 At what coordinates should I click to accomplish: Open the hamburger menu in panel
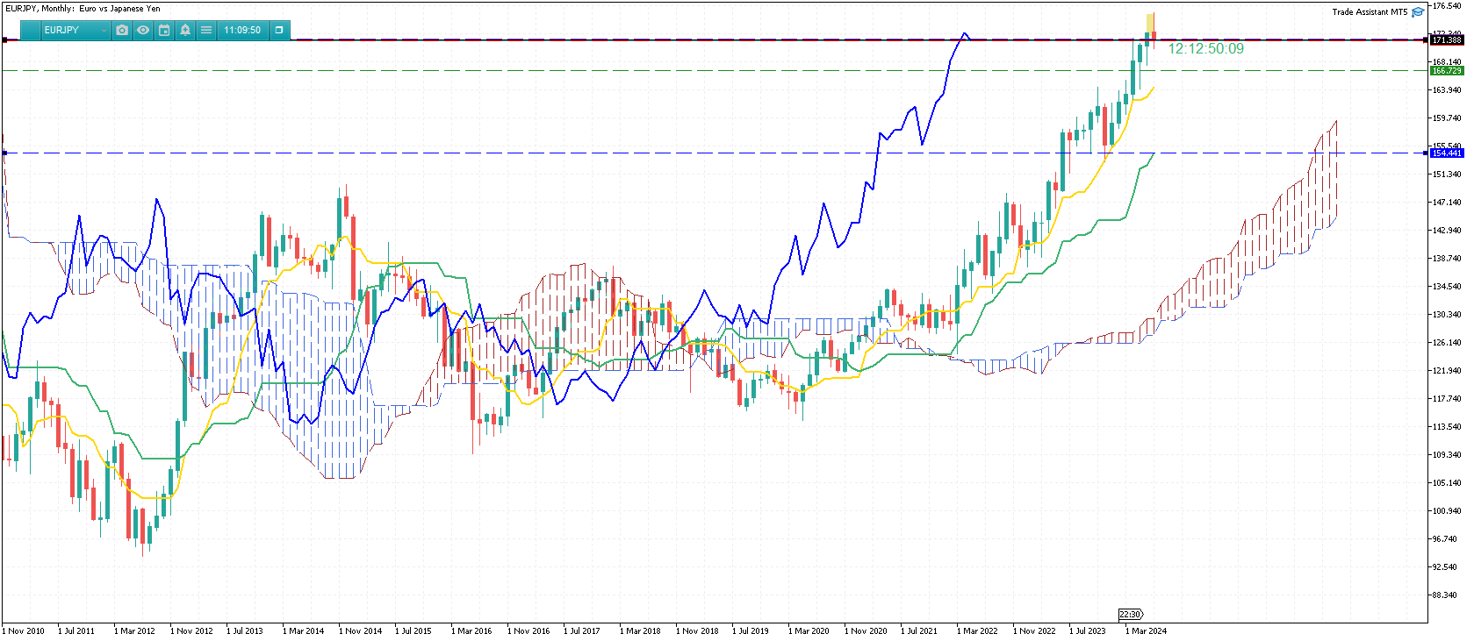pyautogui.click(x=206, y=30)
